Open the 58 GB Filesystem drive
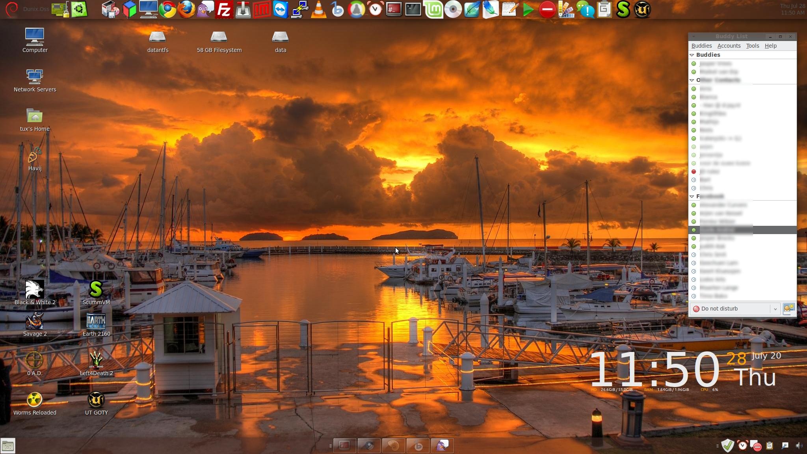 pos(219,41)
